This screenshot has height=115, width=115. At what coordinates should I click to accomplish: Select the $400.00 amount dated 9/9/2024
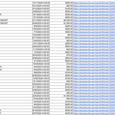click(x=61, y=26)
